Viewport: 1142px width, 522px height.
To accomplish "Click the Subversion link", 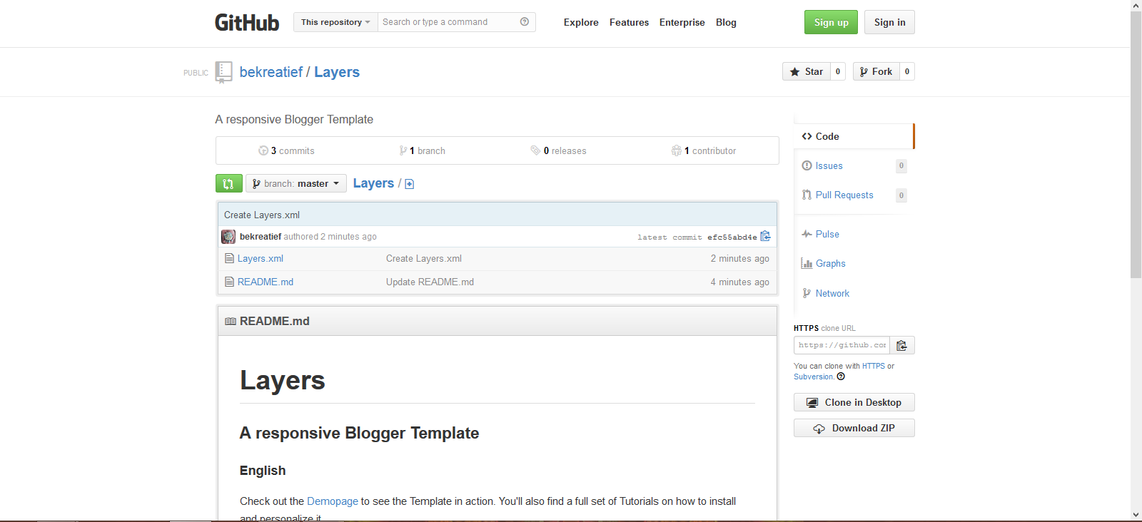I will [x=814, y=377].
